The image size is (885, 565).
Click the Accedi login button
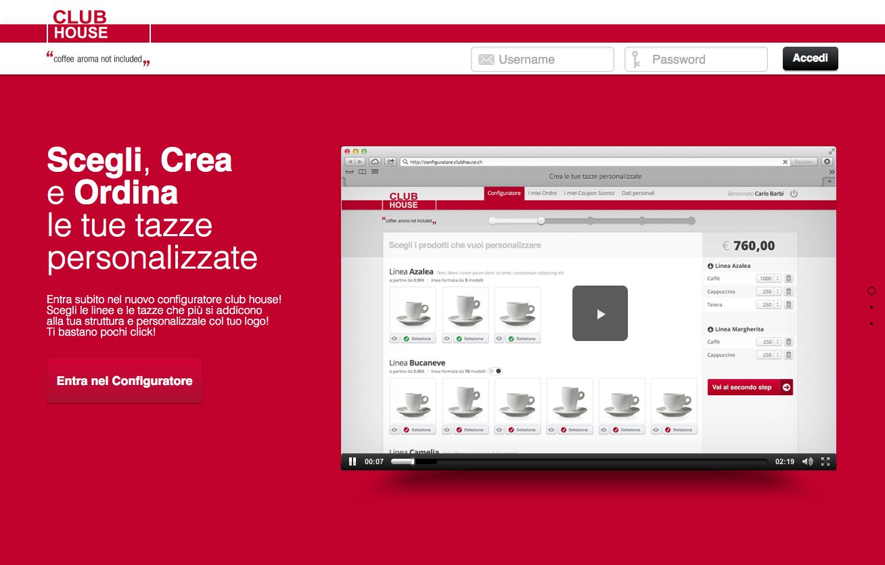point(811,59)
